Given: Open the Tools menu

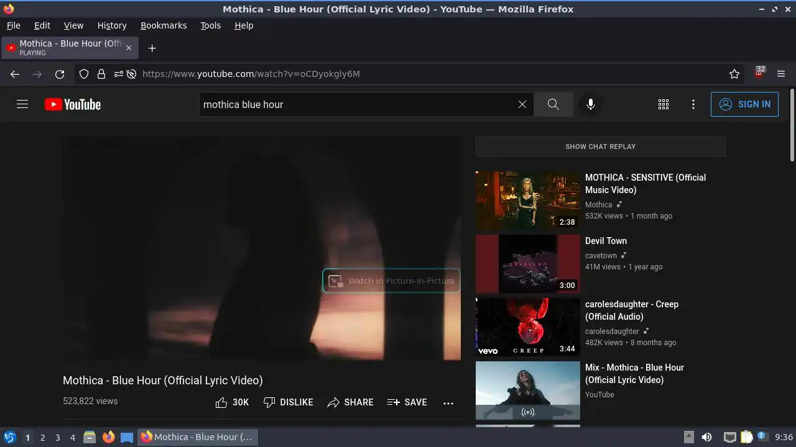Looking at the screenshot, I should click(x=210, y=25).
